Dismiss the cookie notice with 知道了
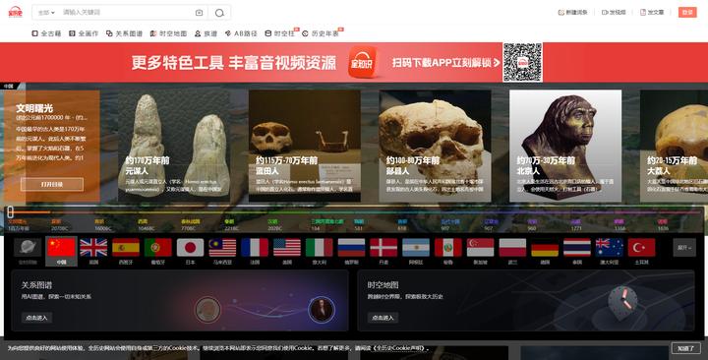Screen dimensions: 708x360 coord(685,348)
